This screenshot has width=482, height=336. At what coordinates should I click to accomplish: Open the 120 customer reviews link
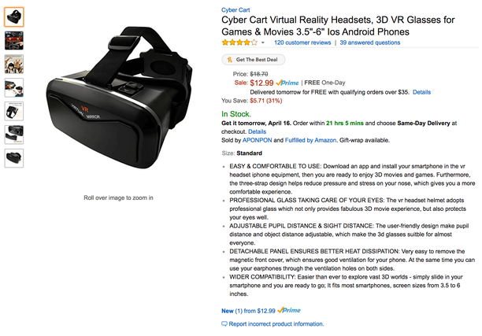(x=302, y=42)
